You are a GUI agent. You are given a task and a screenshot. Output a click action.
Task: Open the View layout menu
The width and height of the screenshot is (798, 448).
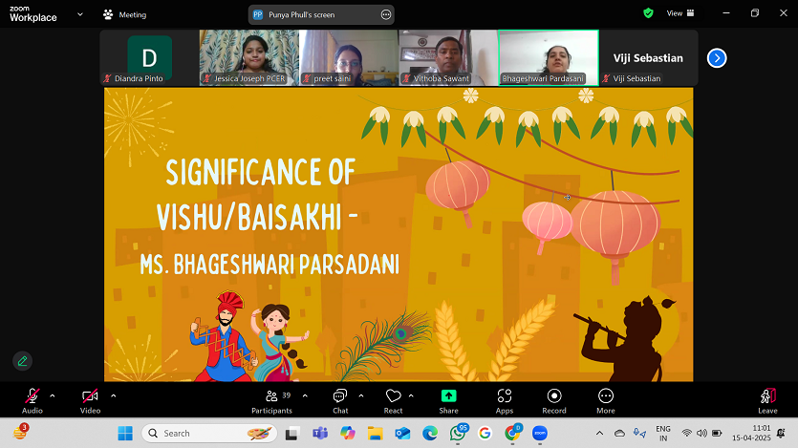pos(679,14)
